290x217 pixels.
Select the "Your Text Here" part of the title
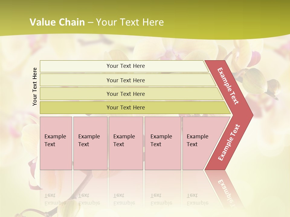coord(130,22)
